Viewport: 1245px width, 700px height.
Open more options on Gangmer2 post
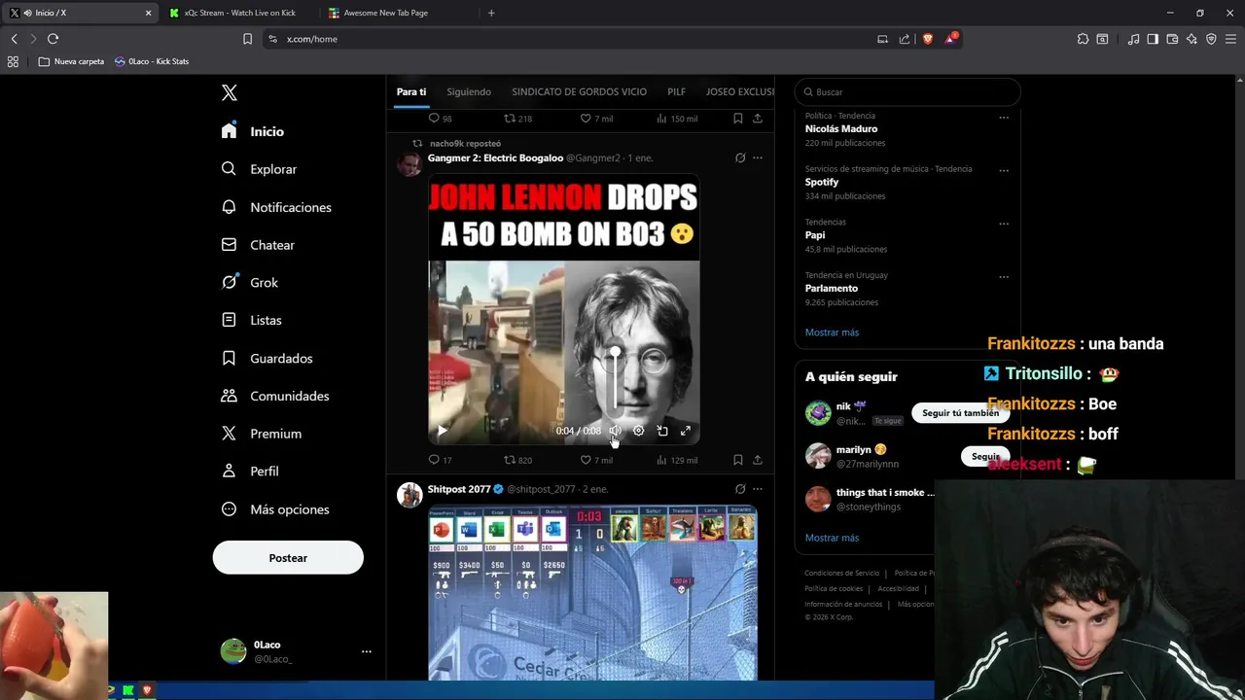pos(758,157)
